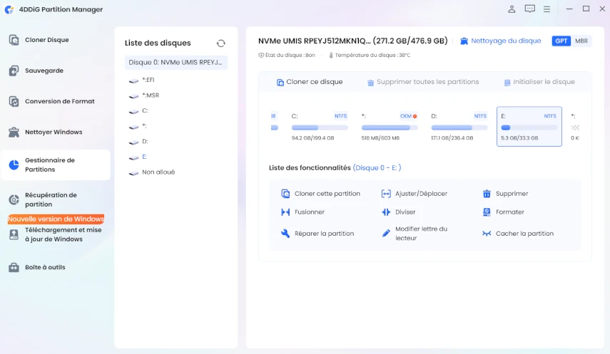Click Cacher la partition
The image size is (610, 354).
click(x=518, y=234)
